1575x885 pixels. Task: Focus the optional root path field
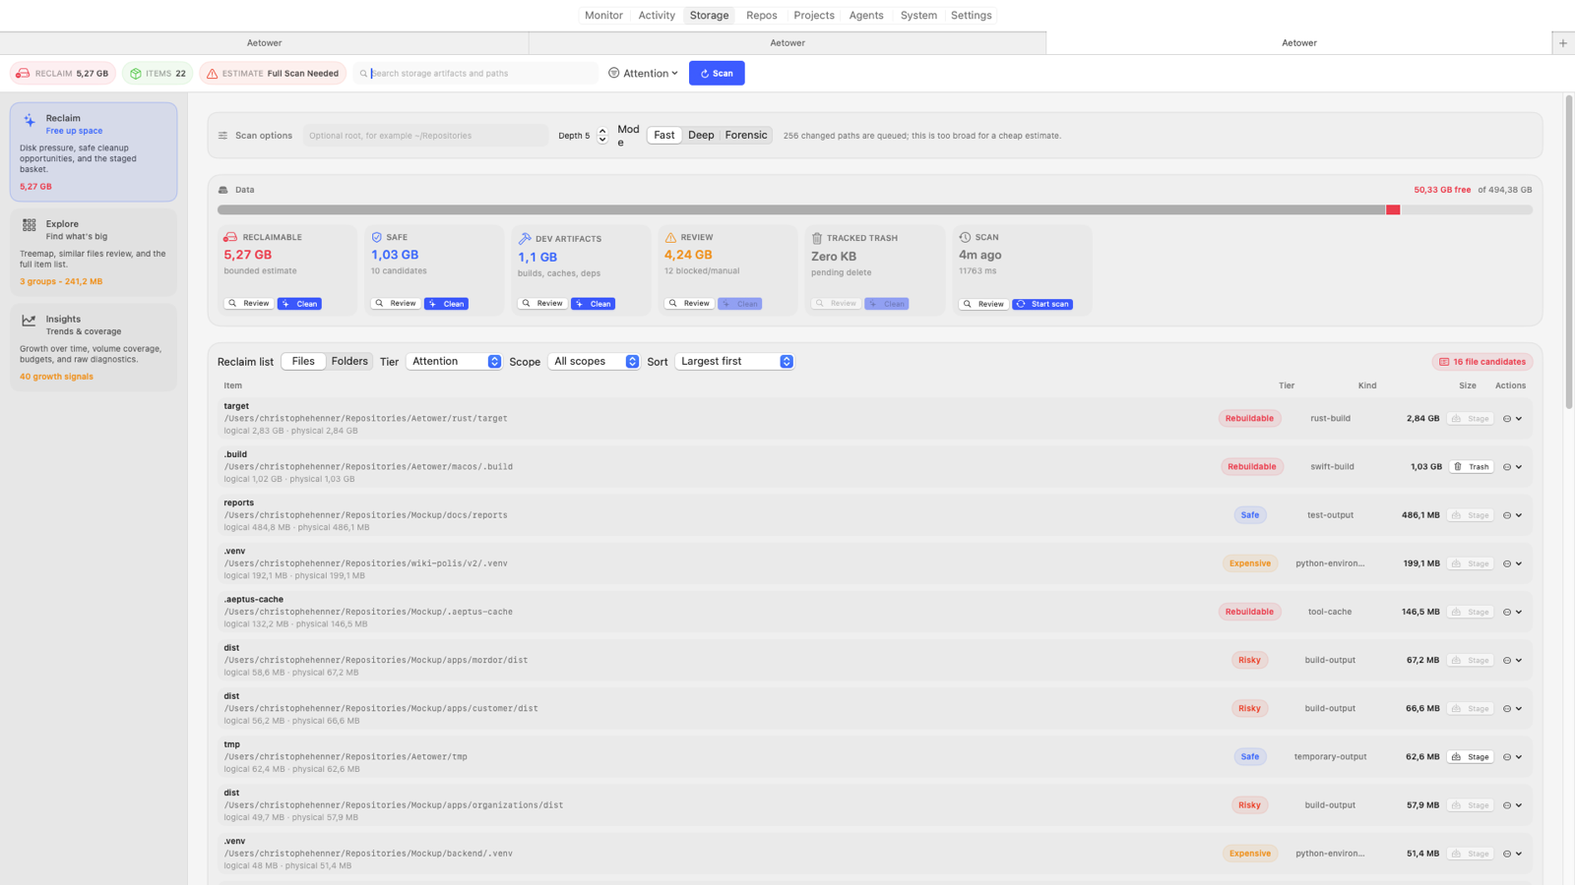click(425, 136)
